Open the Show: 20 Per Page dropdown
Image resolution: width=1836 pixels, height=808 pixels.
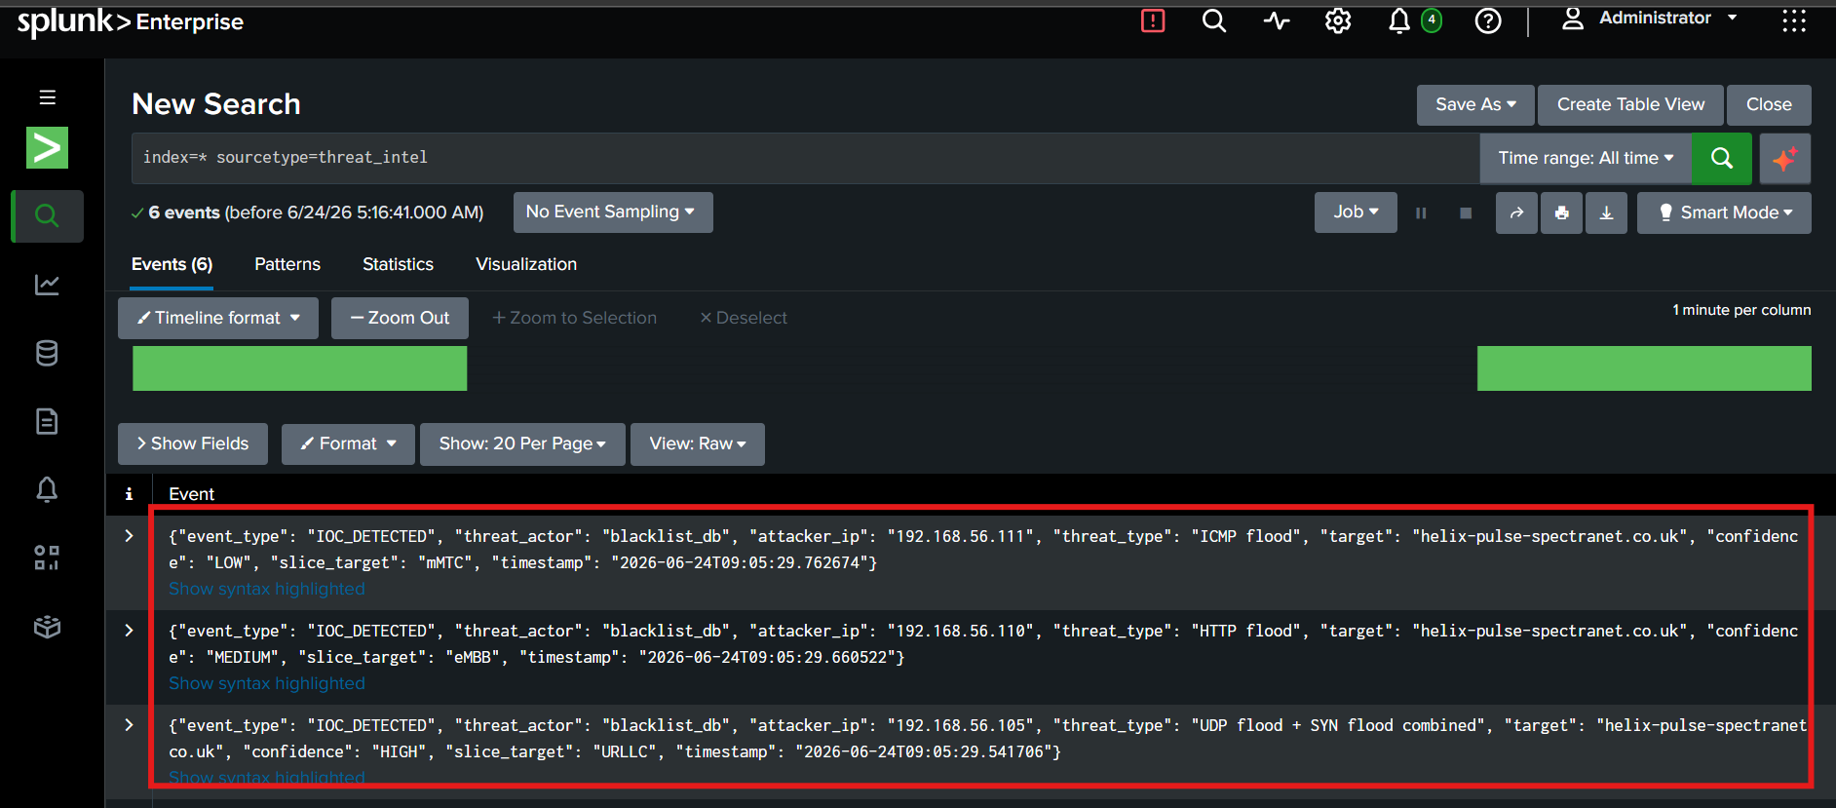[x=522, y=443]
